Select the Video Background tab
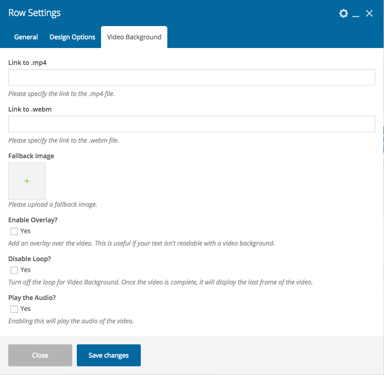This screenshot has width=384, height=375. click(134, 37)
